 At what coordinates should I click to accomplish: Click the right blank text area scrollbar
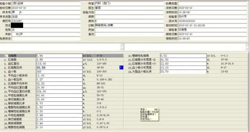pos(247,47)
